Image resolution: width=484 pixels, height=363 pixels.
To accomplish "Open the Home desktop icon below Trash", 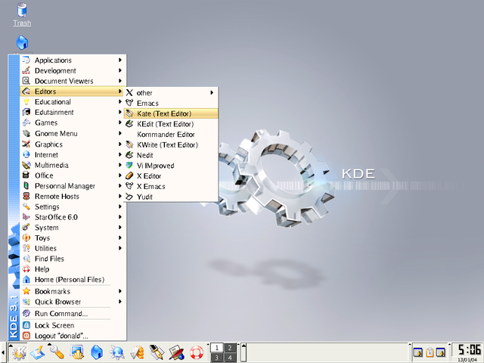I will (22, 42).
